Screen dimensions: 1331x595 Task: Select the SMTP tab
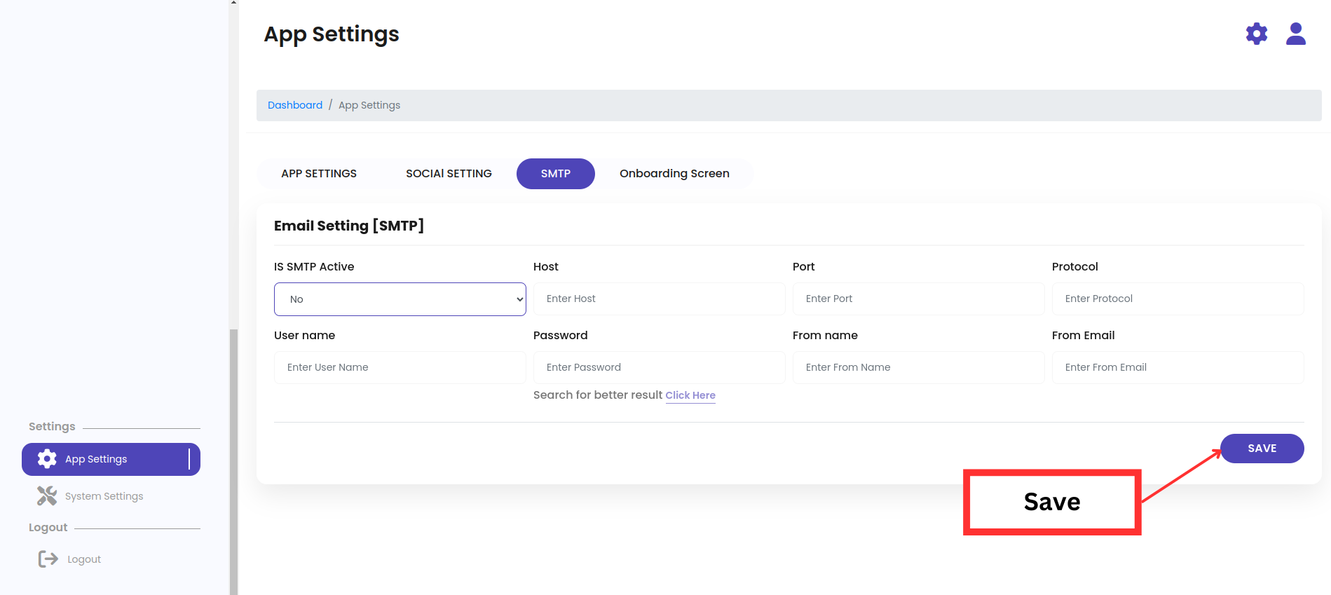pos(555,174)
